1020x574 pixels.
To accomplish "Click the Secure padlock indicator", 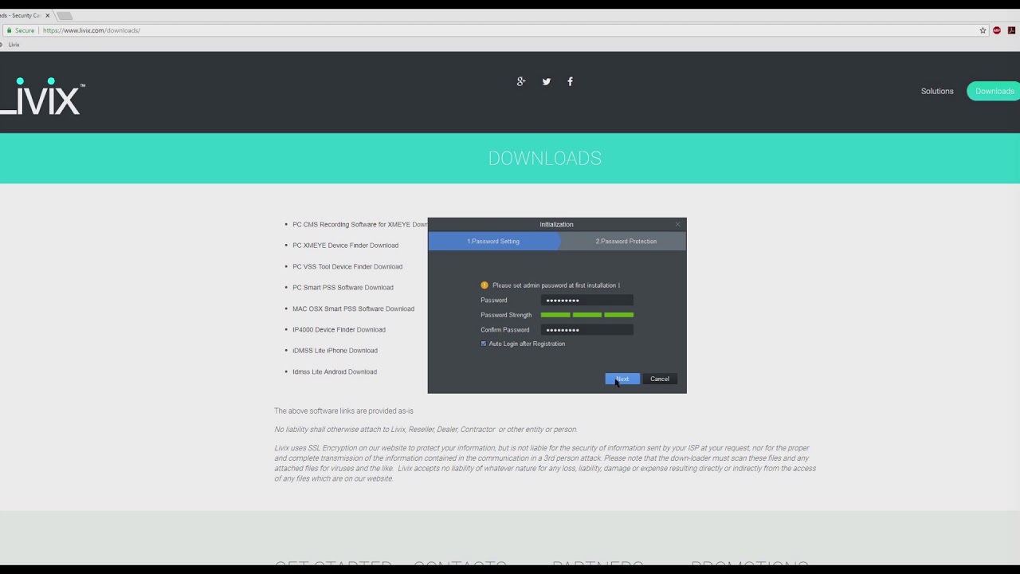I will point(21,30).
